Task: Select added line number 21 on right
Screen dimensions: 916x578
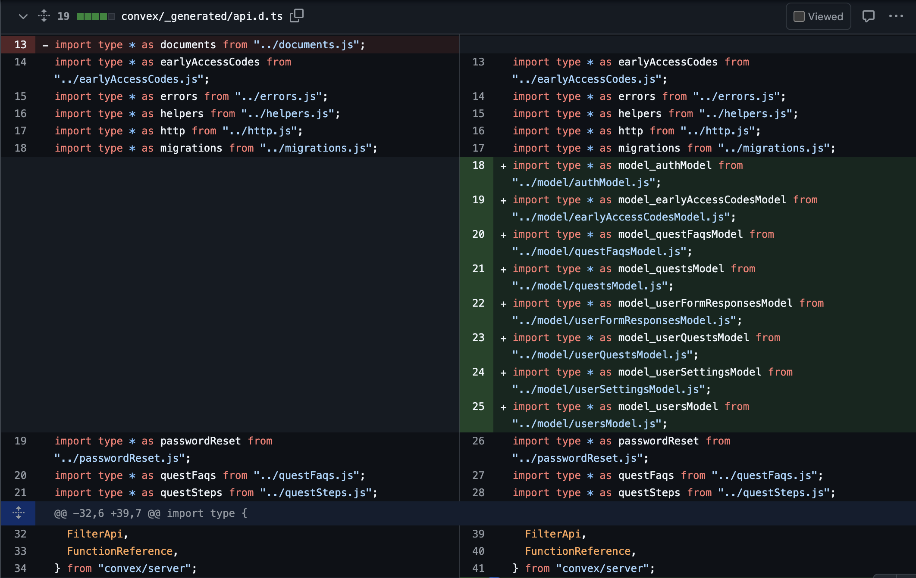Action: pos(478,269)
